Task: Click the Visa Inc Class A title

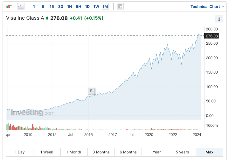Action: (25, 18)
